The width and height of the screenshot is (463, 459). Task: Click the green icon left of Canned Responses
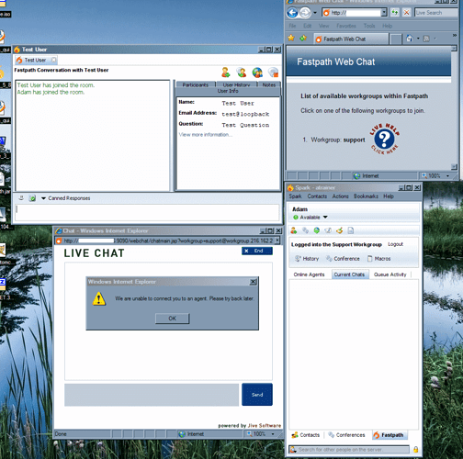tap(32, 198)
